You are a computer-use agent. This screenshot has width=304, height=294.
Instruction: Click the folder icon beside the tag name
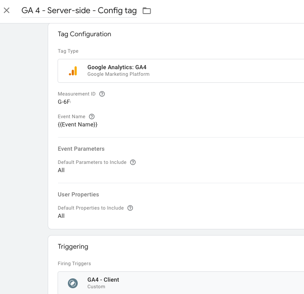(x=146, y=11)
